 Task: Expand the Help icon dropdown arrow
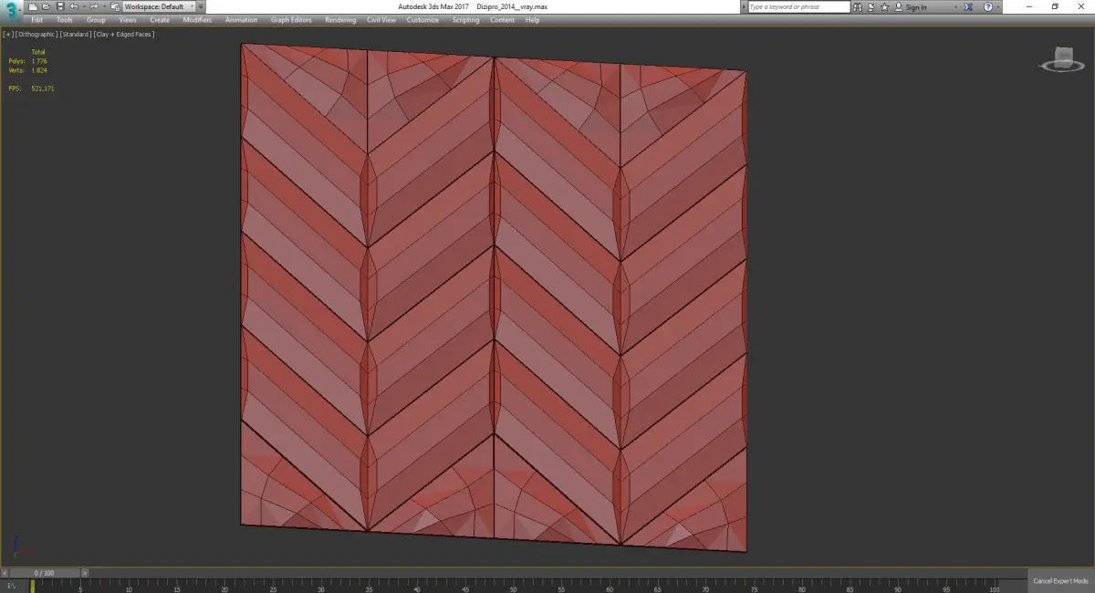[998, 6]
